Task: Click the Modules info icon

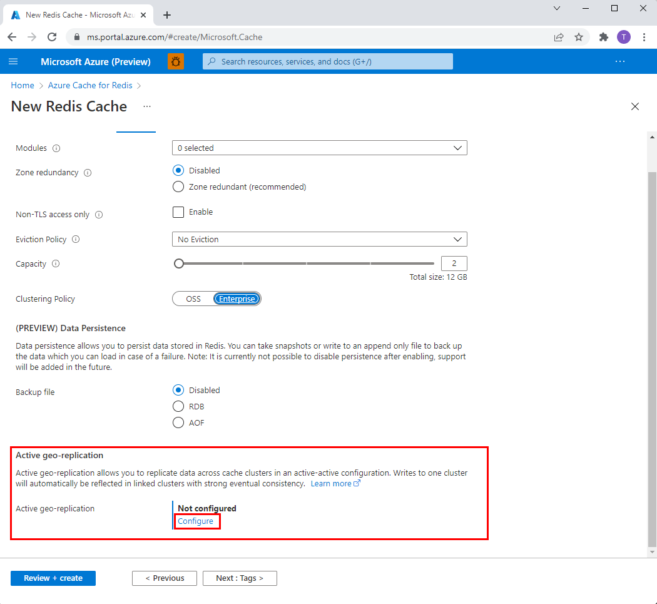Action: pos(56,148)
